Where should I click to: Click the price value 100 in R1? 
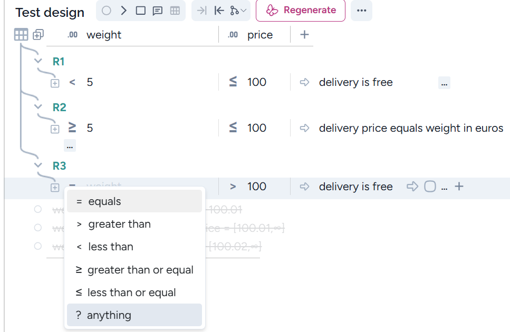pyautogui.click(x=257, y=82)
